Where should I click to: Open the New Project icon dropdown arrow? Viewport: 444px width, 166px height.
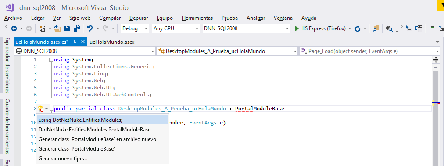(x=50, y=28)
